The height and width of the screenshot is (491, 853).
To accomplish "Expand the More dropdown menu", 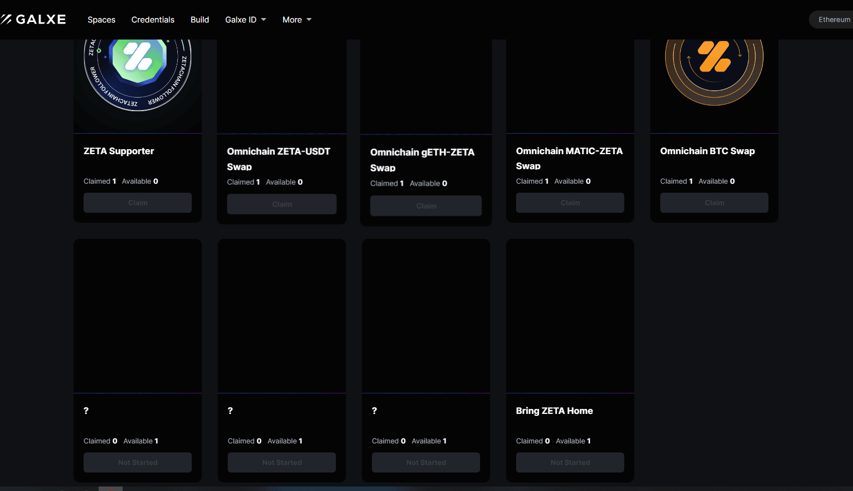I will [297, 20].
